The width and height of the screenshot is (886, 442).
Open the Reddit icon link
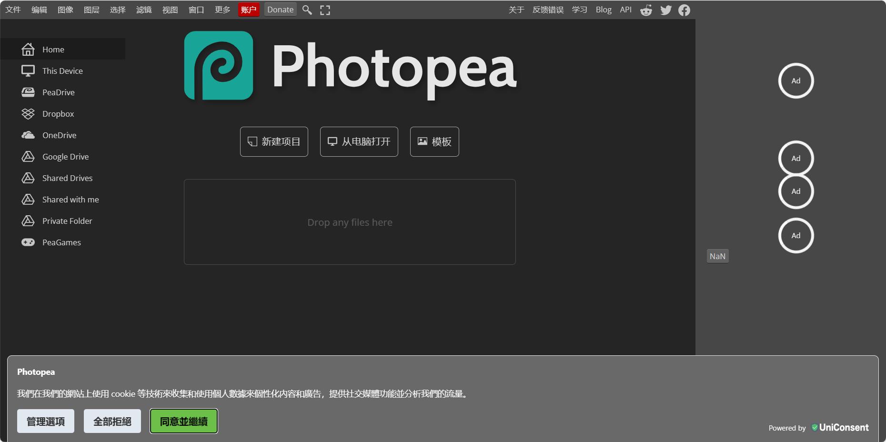646,10
